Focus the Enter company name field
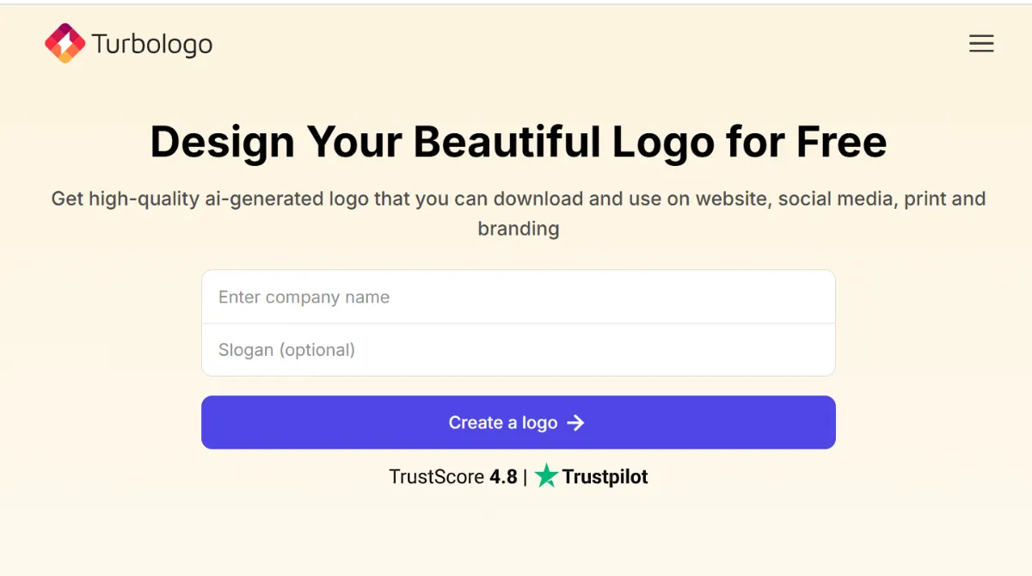Screen dimensions: 1032x576 point(519,297)
